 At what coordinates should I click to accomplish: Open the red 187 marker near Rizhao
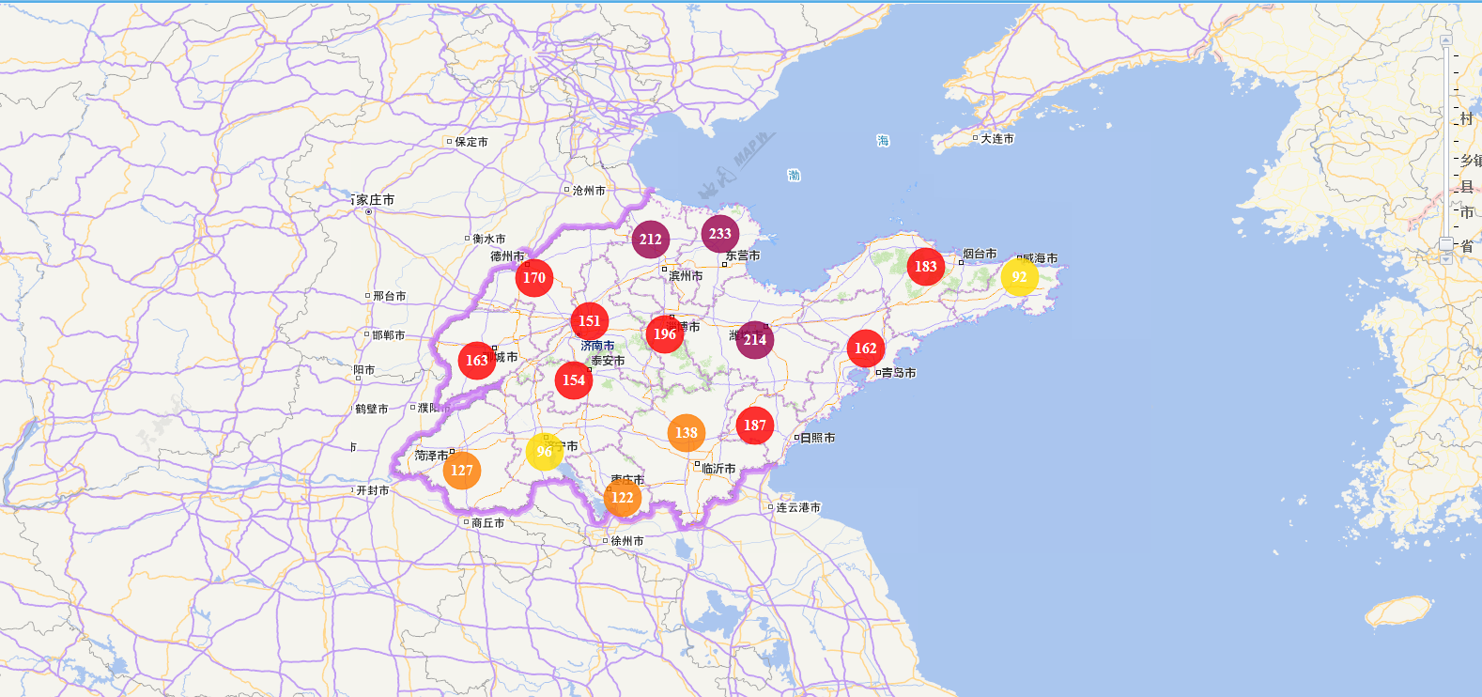point(755,426)
